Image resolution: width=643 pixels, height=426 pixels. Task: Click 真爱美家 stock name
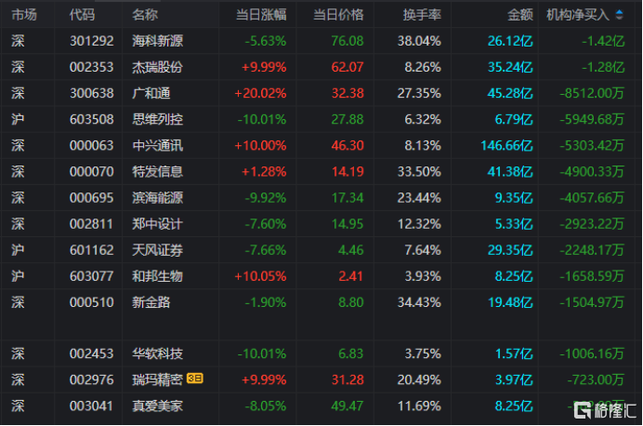tap(157, 405)
